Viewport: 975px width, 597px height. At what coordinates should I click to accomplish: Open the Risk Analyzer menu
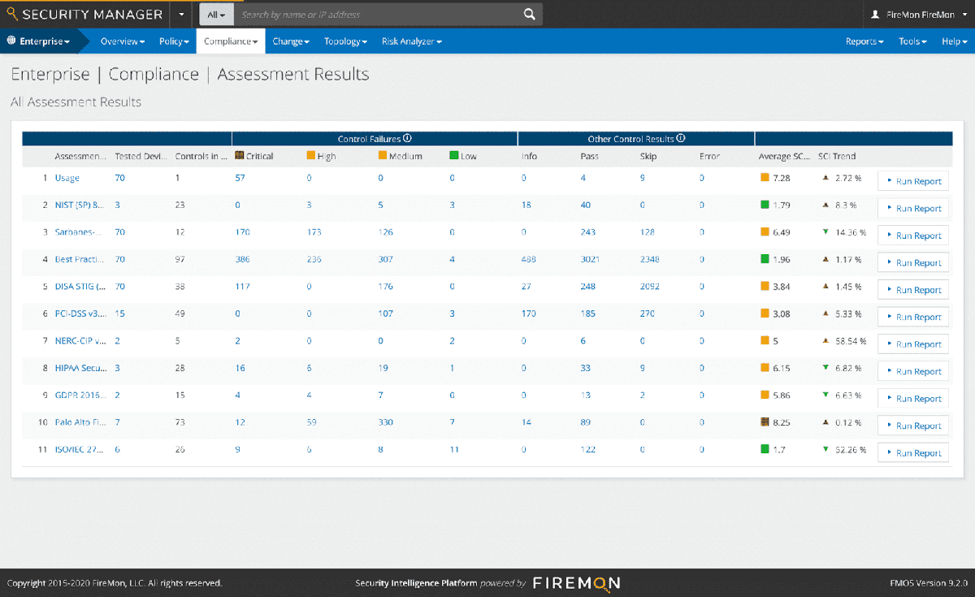tap(411, 41)
